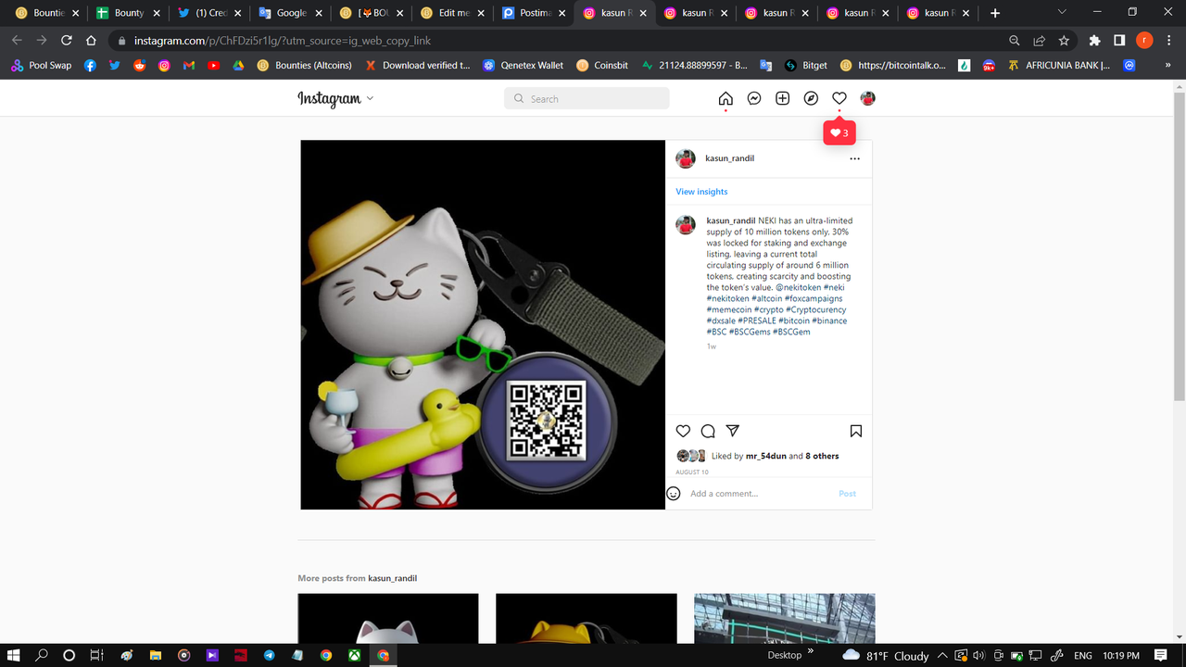This screenshot has height=667, width=1186.
Task: Create a new post with the plus icon
Action: click(782, 97)
